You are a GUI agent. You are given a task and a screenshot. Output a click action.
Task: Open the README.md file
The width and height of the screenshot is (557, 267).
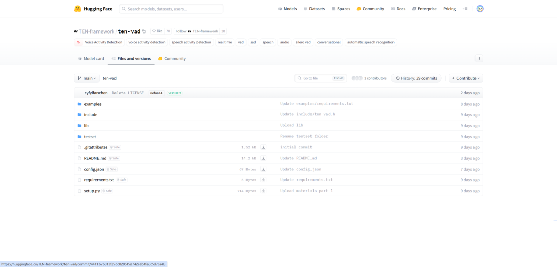(95, 158)
